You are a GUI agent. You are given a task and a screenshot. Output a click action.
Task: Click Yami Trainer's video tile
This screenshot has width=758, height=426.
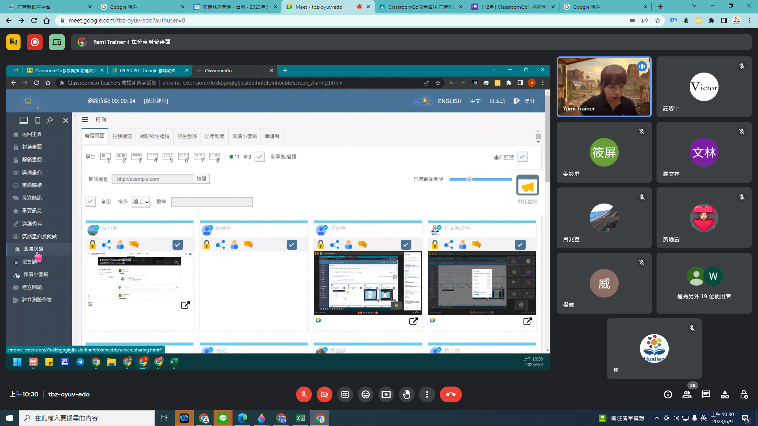(x=604, y=87)
